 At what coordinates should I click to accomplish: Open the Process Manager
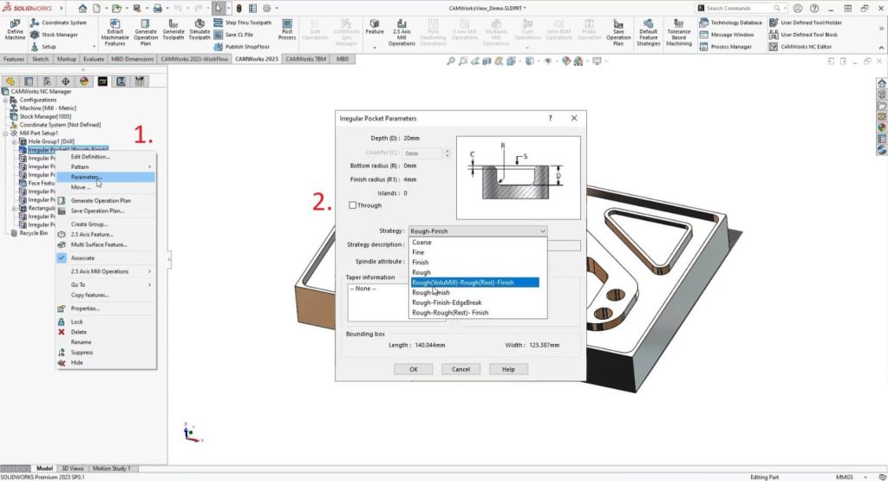tap(726, 47)
